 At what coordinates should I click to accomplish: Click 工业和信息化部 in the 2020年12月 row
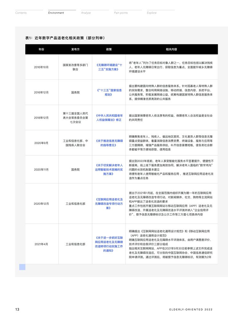pos(75,204)
